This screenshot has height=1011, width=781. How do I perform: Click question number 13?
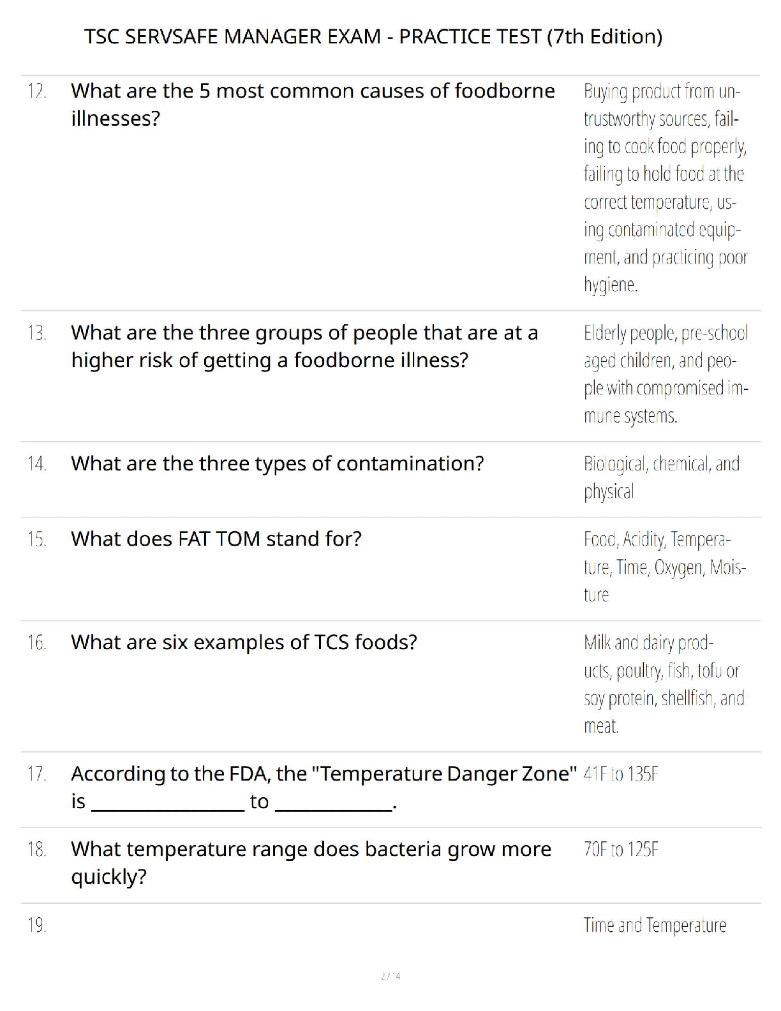[x=37, y=333]
